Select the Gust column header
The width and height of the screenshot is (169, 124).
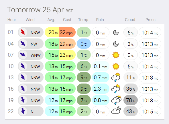coord(67,20)
